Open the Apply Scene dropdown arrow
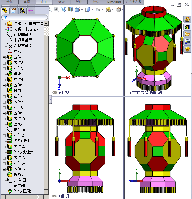 [x=113, y=10]
